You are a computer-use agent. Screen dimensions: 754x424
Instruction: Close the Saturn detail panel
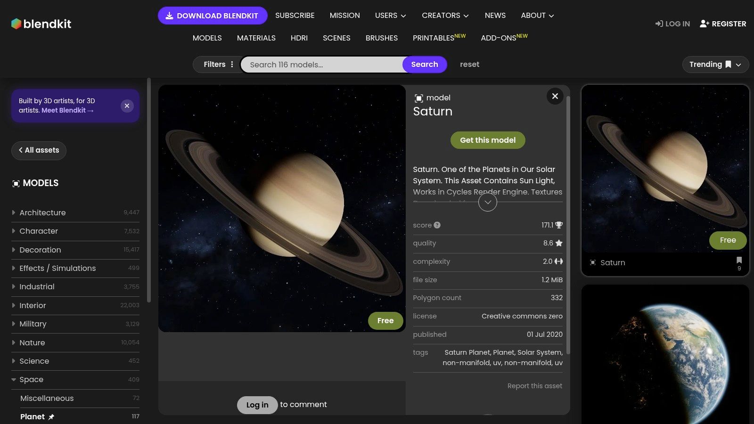pyautogui.click(x=555, y=96)
